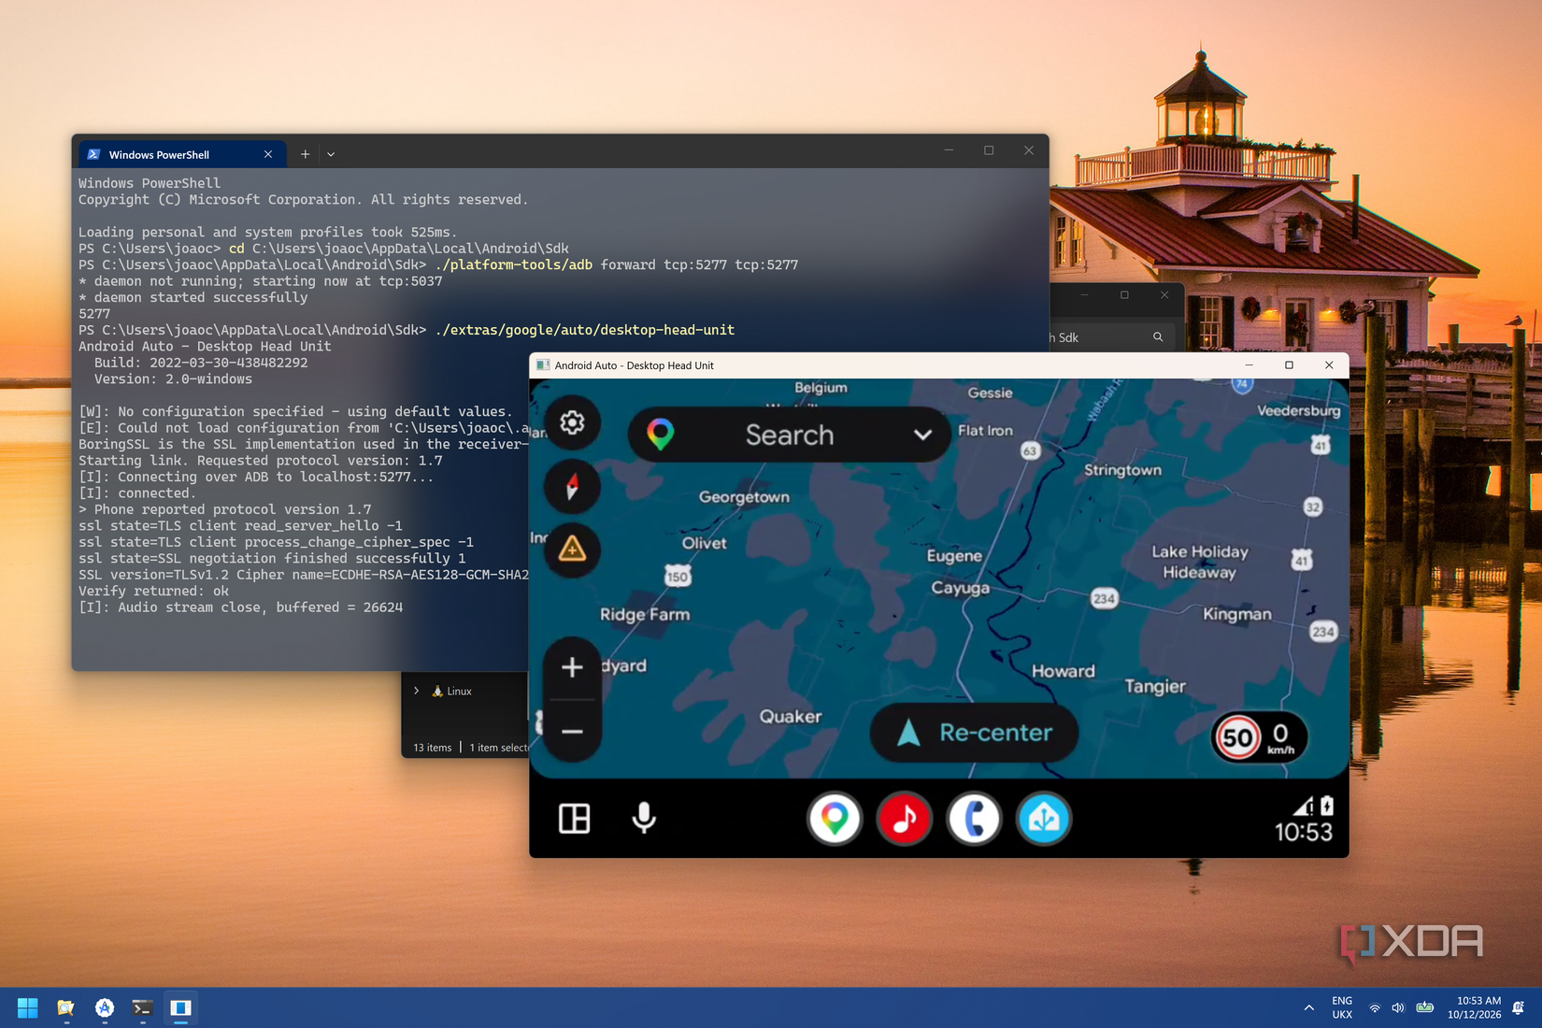Open the Windows Start menu

28,1007
